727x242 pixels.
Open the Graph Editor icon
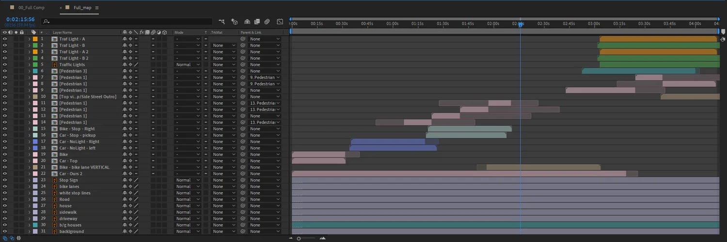(280, 22)
